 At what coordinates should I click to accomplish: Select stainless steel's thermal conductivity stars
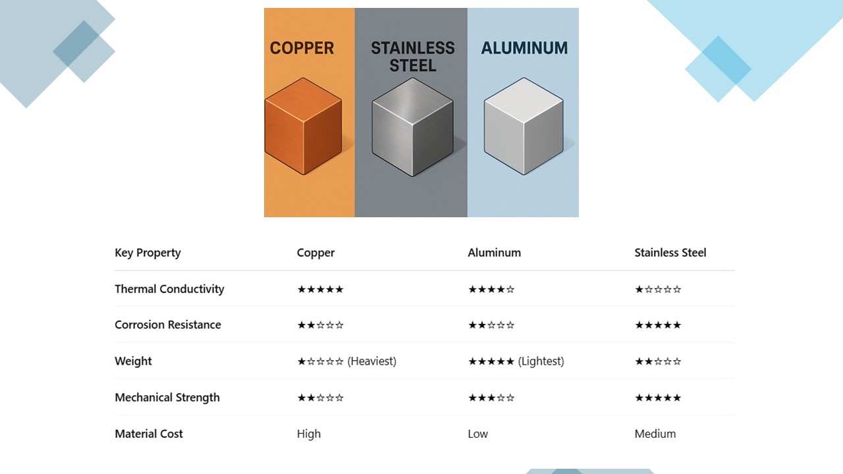(657, 289)
